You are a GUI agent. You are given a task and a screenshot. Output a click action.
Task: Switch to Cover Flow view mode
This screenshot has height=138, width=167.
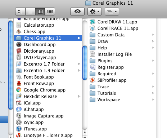tap(50, 12)
